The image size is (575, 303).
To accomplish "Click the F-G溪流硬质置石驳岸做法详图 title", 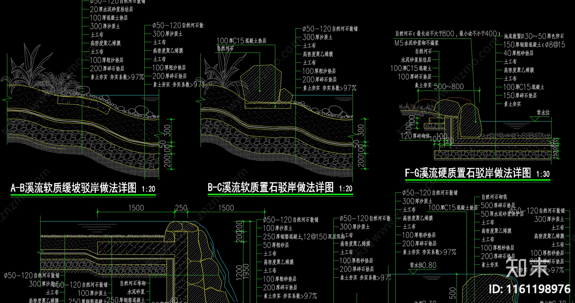I will tap(468, 173).
